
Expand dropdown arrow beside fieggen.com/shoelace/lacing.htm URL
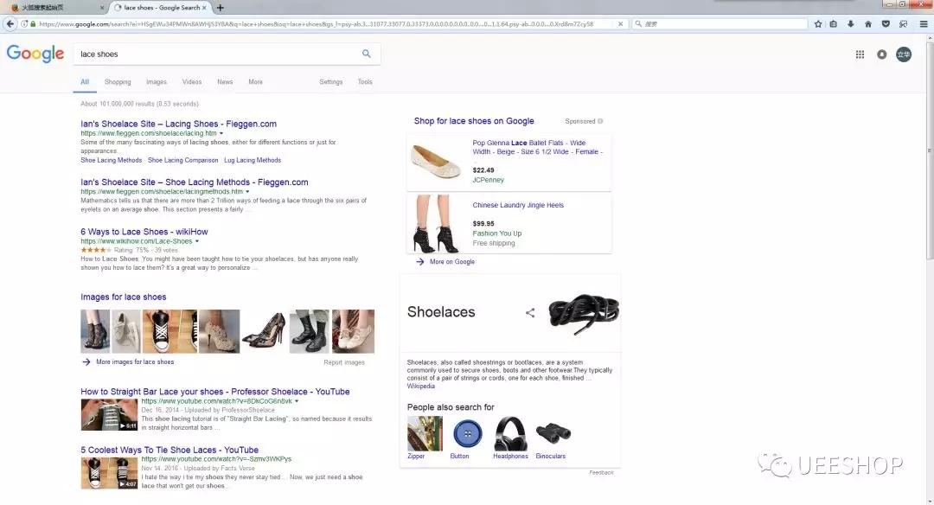point(221,133)
